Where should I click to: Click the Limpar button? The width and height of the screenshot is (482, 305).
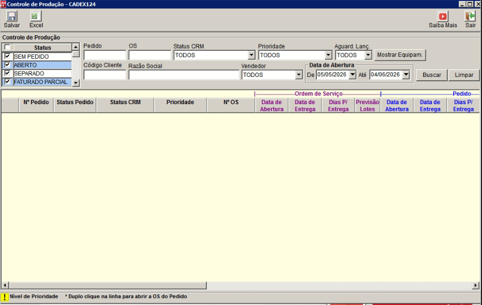tap(464, 75)
